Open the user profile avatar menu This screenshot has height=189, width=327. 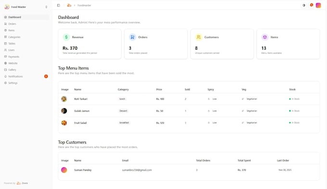coord(318,5)
